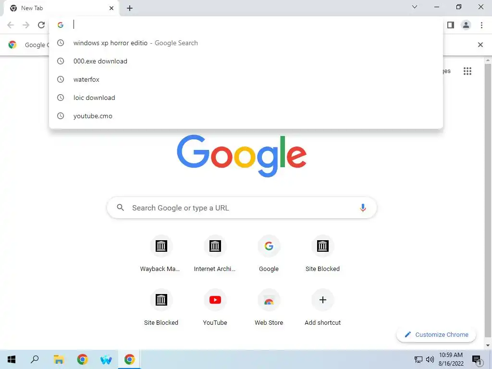492x369 pixels.
Task: Select 'windows xp horror editio' suggestion
Action: [x=246, y=43]
